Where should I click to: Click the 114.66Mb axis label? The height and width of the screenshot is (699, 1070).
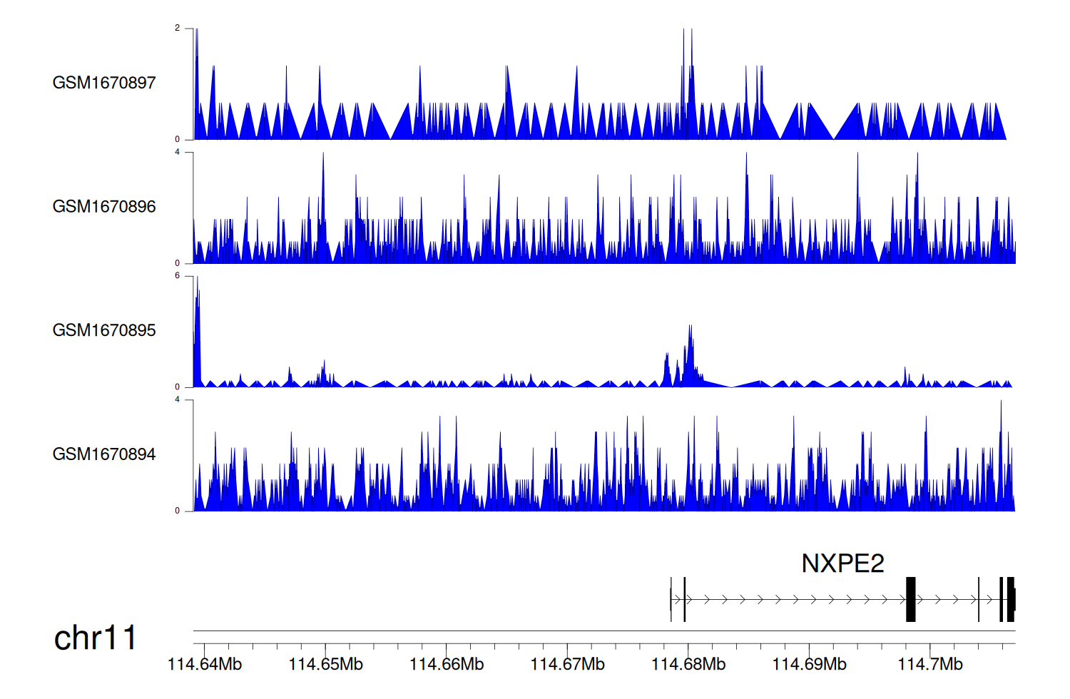pos(447,665)
